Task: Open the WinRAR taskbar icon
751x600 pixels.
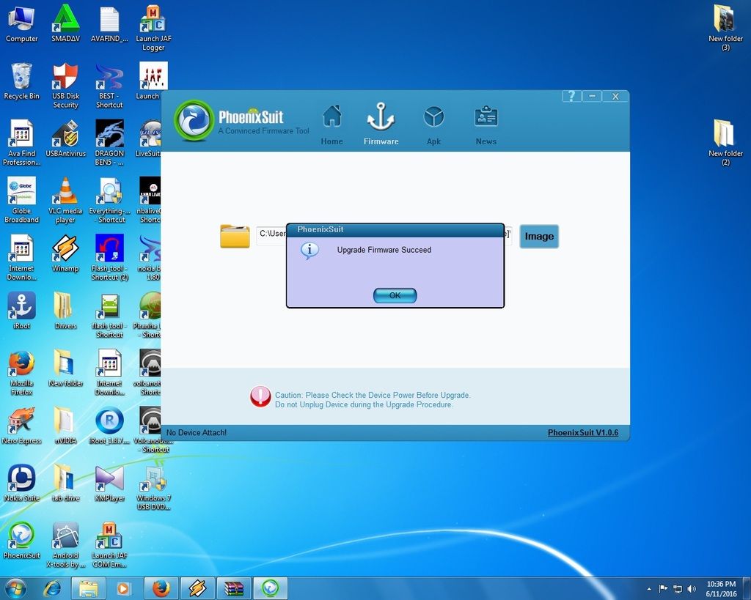Action: click(x=233, y=588)
